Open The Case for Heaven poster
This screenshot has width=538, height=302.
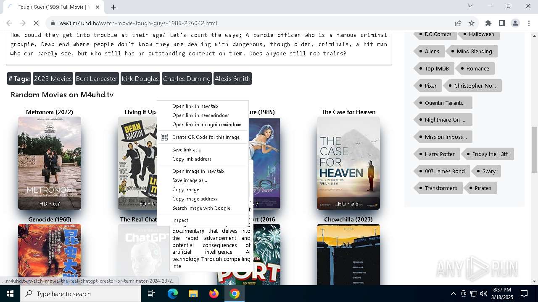click(348, 163)
